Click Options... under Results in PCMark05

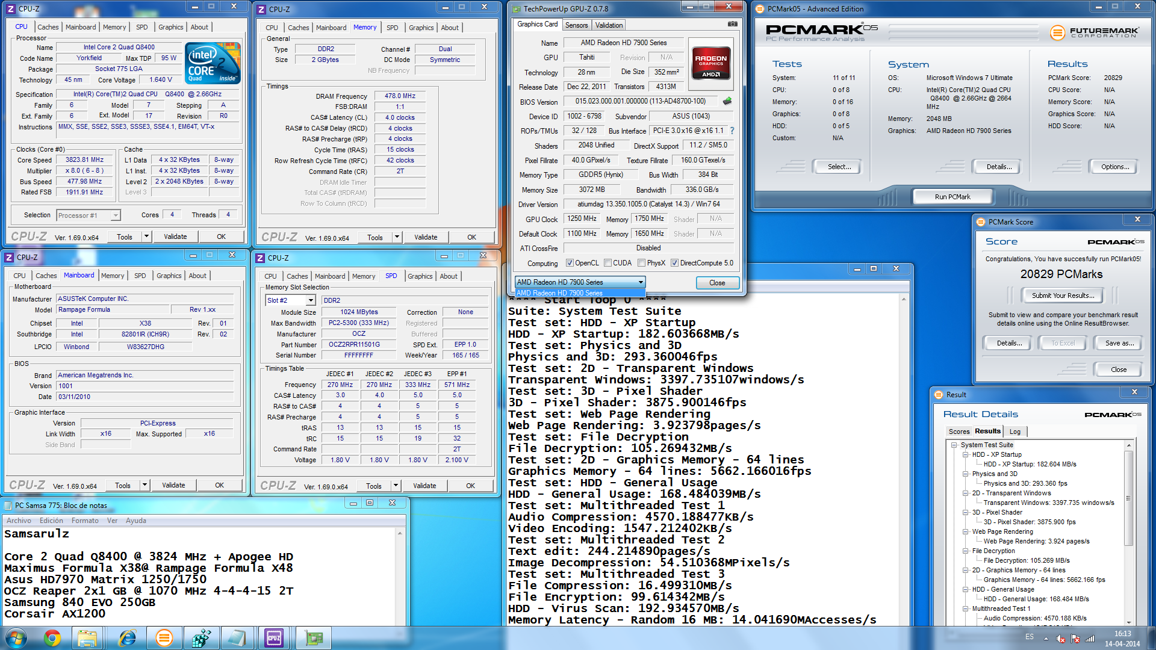click(x=1115, y=167)
